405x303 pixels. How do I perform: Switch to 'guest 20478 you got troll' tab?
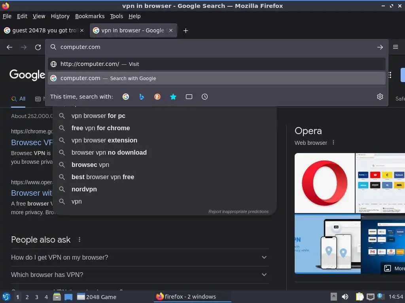click(x=44, y=30)
